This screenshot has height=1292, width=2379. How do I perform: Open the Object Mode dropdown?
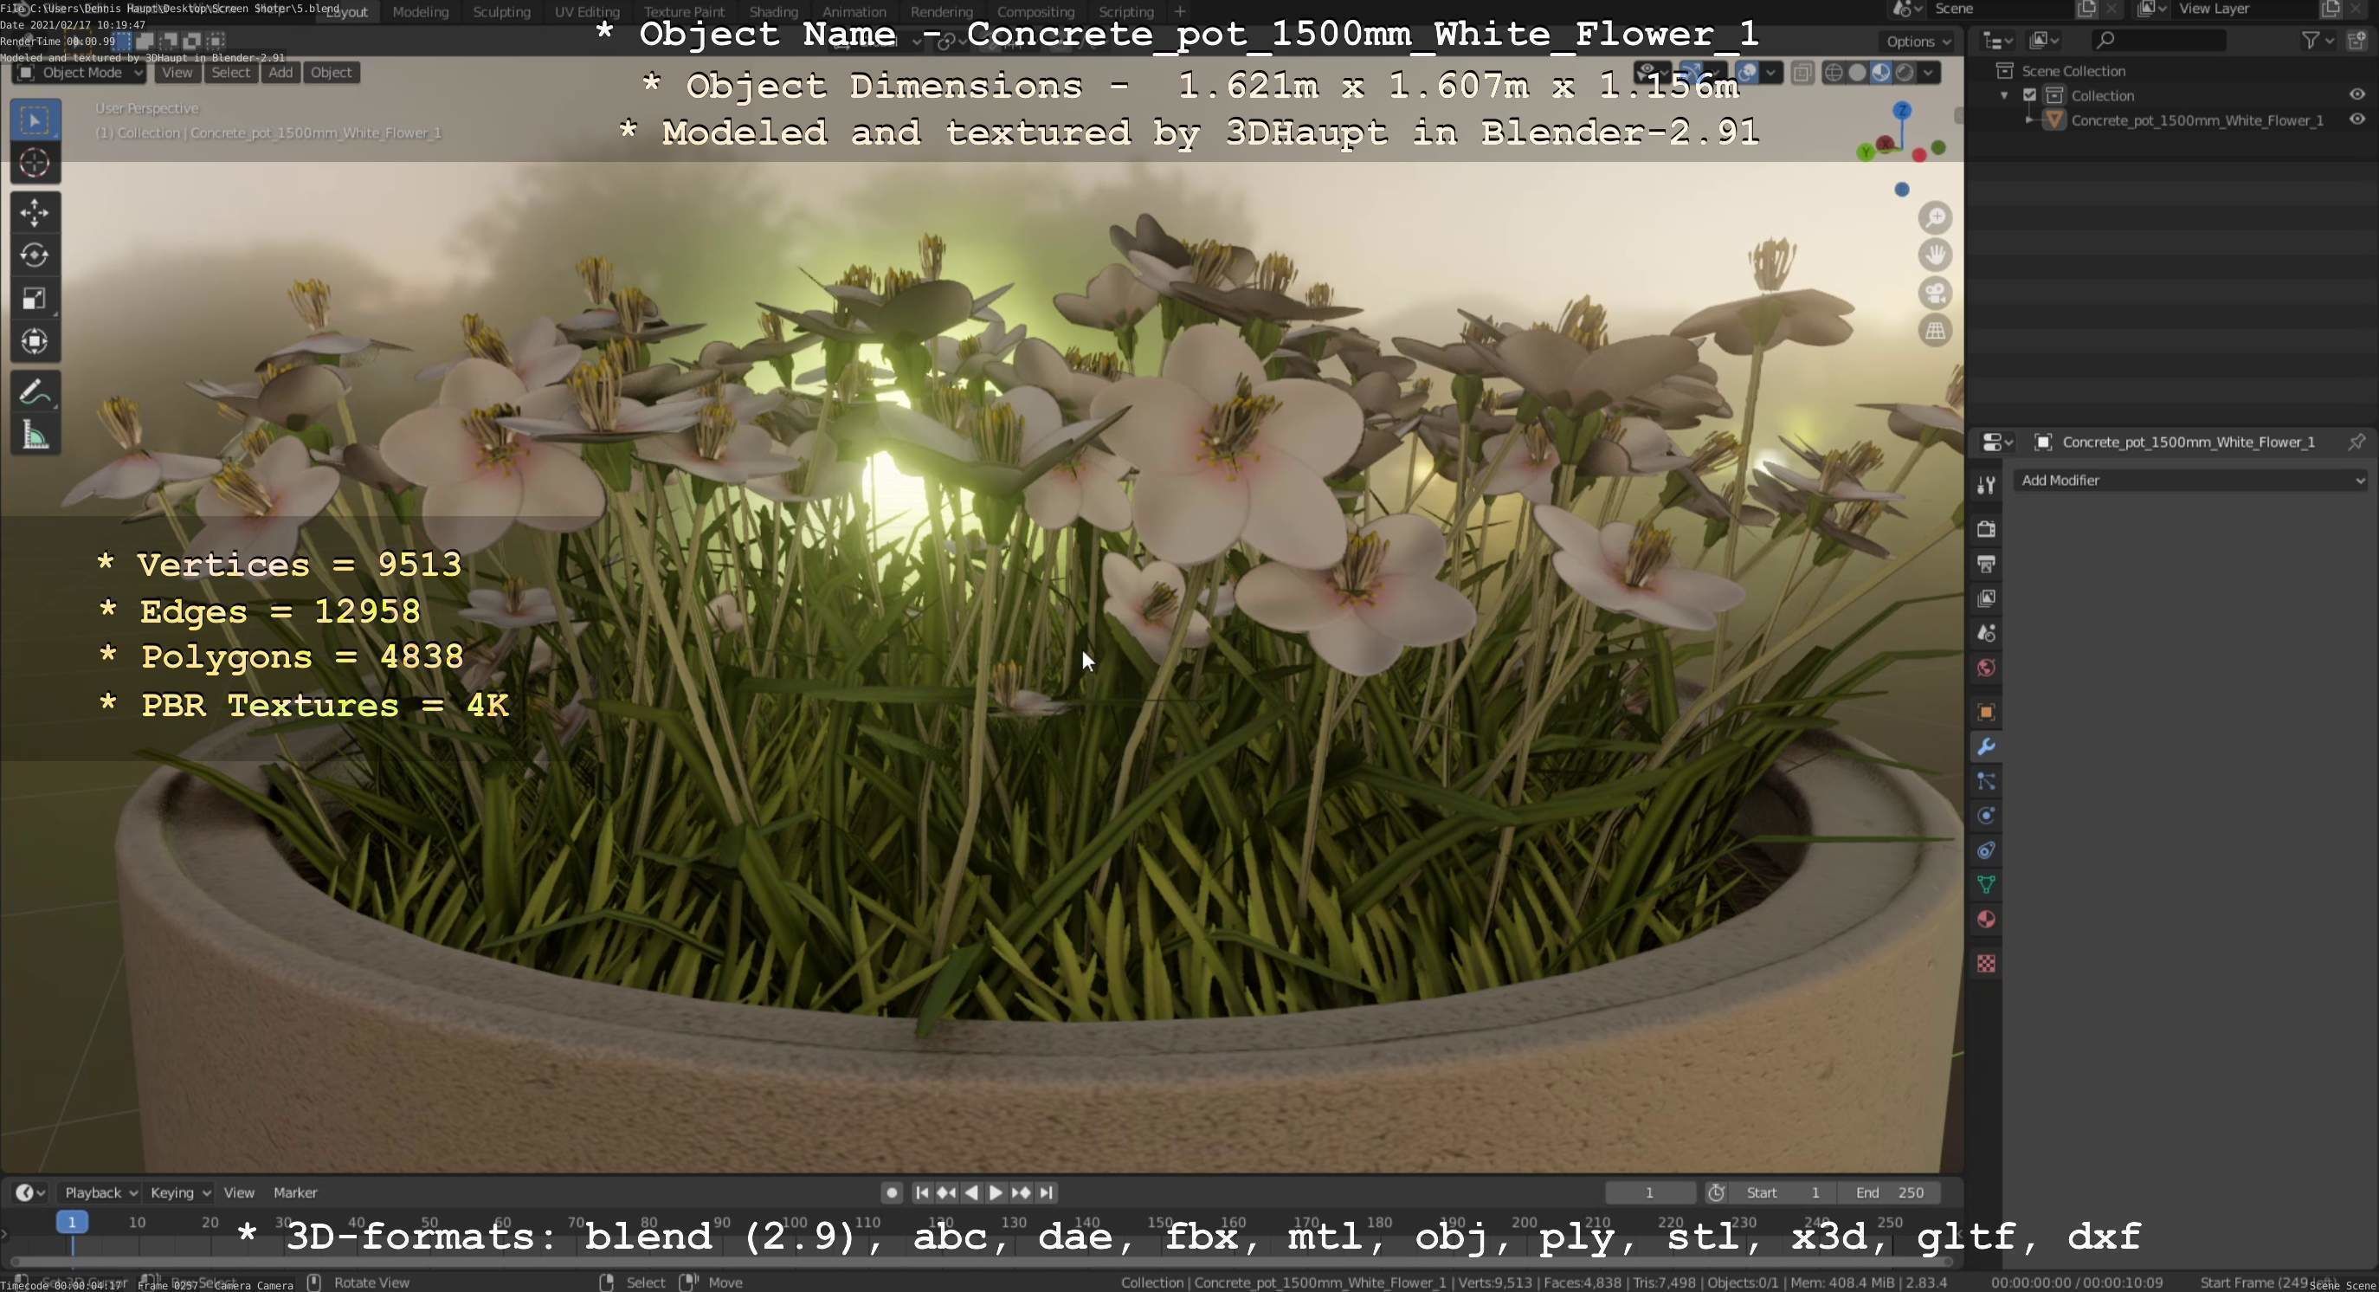coord(81,72)
